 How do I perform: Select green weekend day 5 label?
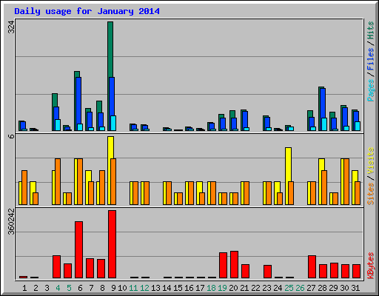69,288
